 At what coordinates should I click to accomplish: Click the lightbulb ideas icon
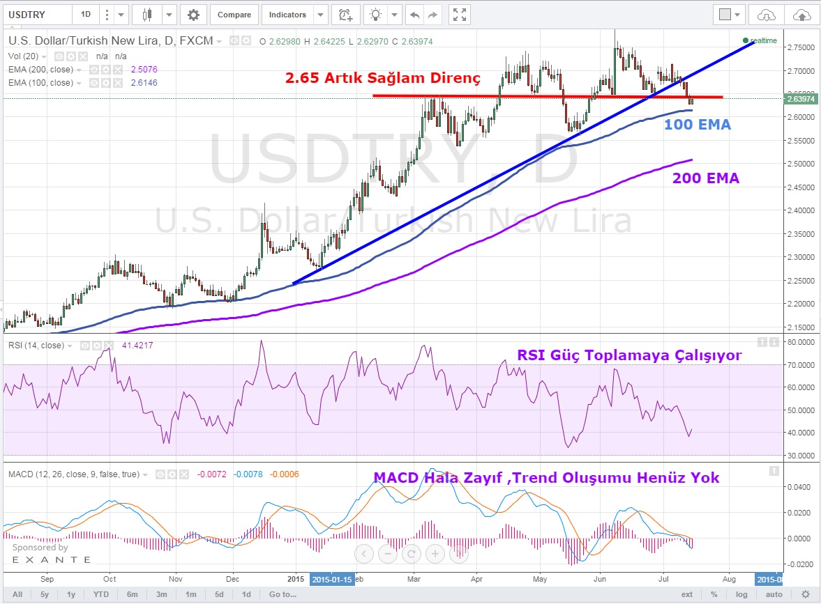coord(377,15)
